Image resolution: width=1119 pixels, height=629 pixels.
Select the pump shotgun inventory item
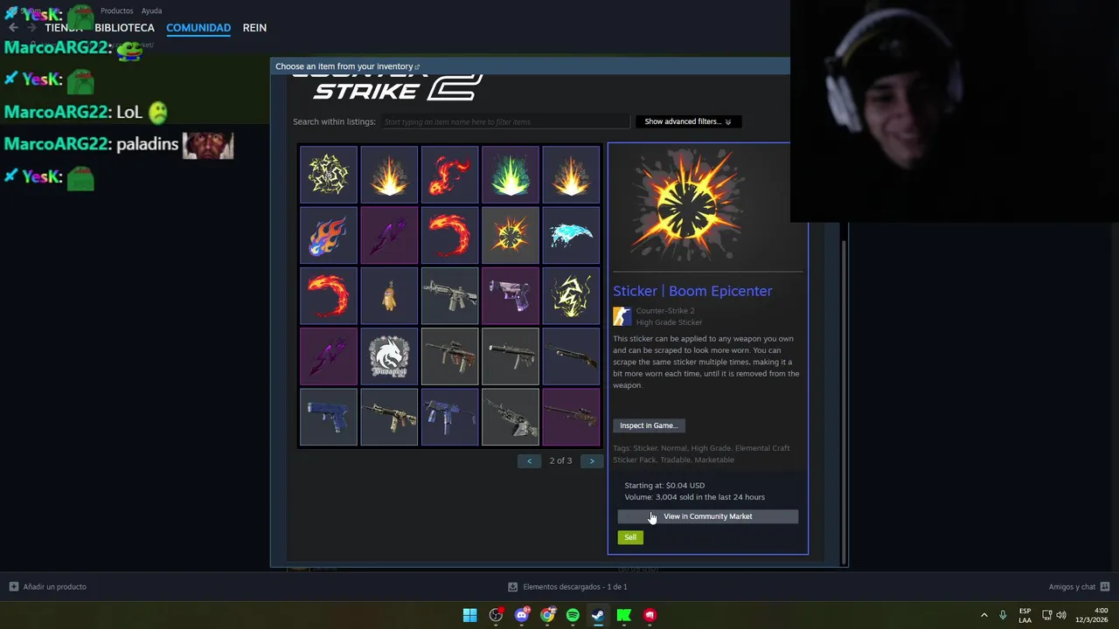pyautogui.click(x=571, y=356)
